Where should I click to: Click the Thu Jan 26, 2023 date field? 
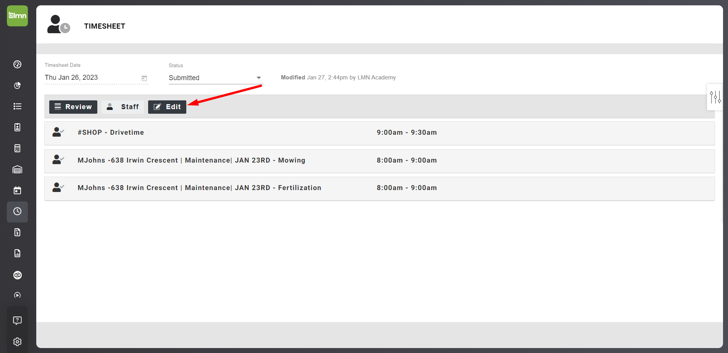click(x=96, y=77)
